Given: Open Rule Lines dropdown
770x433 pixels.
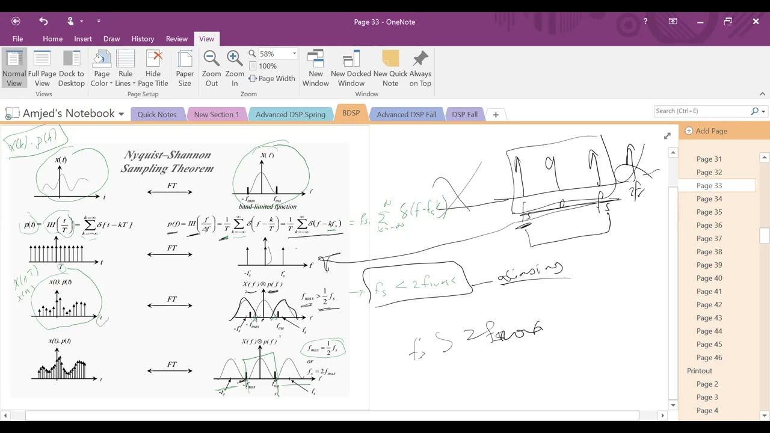Looking at the screenshot, I should 125,69.
